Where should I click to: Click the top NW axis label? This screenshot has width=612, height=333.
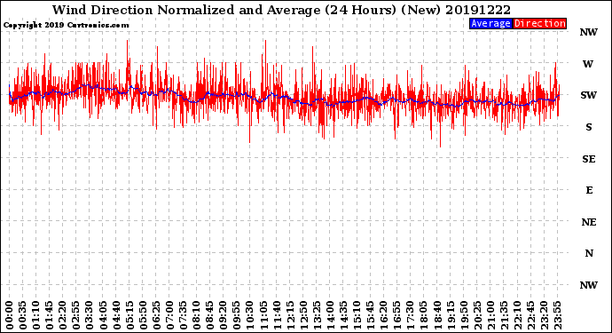pos(589,33)
